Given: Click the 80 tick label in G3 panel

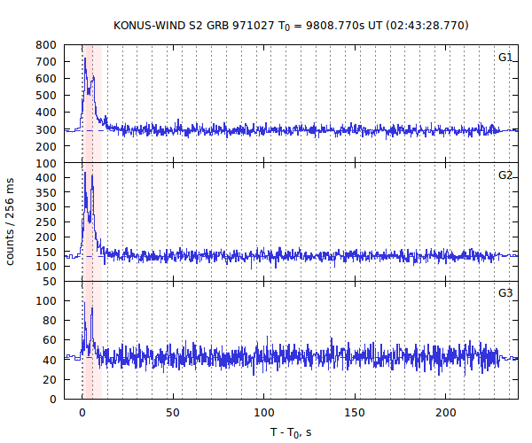Looking at the screenshot, I should coord(49,321).
